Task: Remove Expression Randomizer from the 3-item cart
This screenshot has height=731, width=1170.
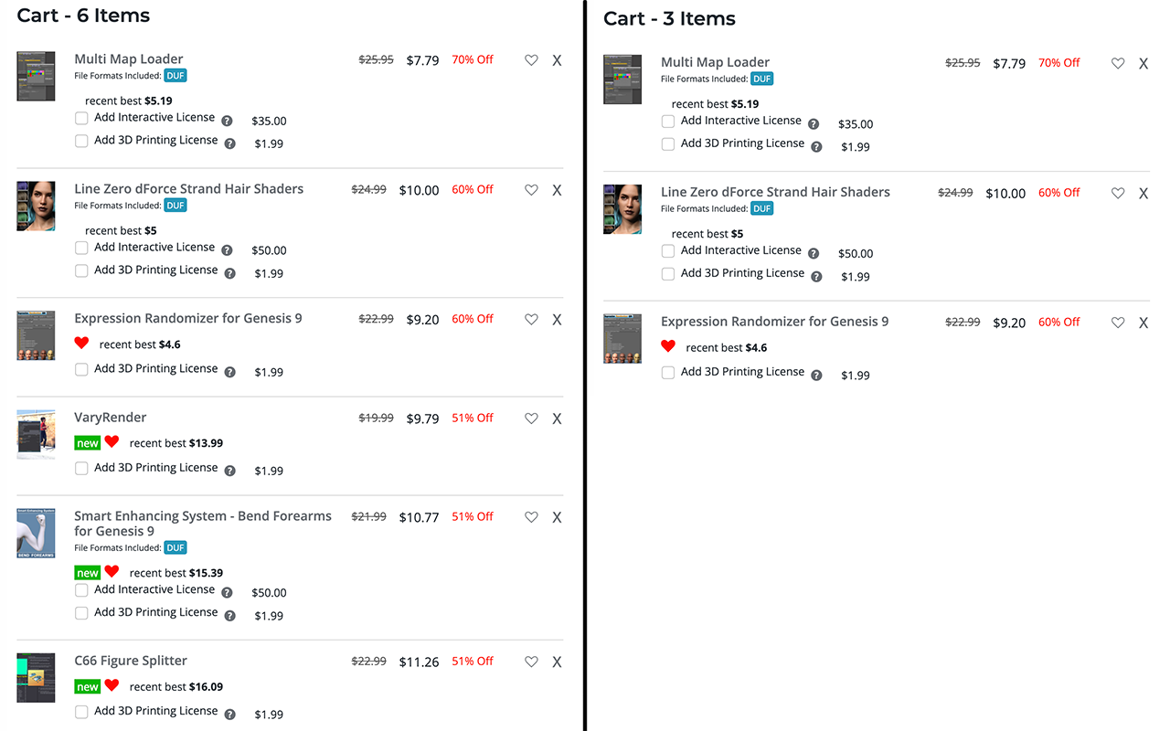Action: tap(1143, 323)
